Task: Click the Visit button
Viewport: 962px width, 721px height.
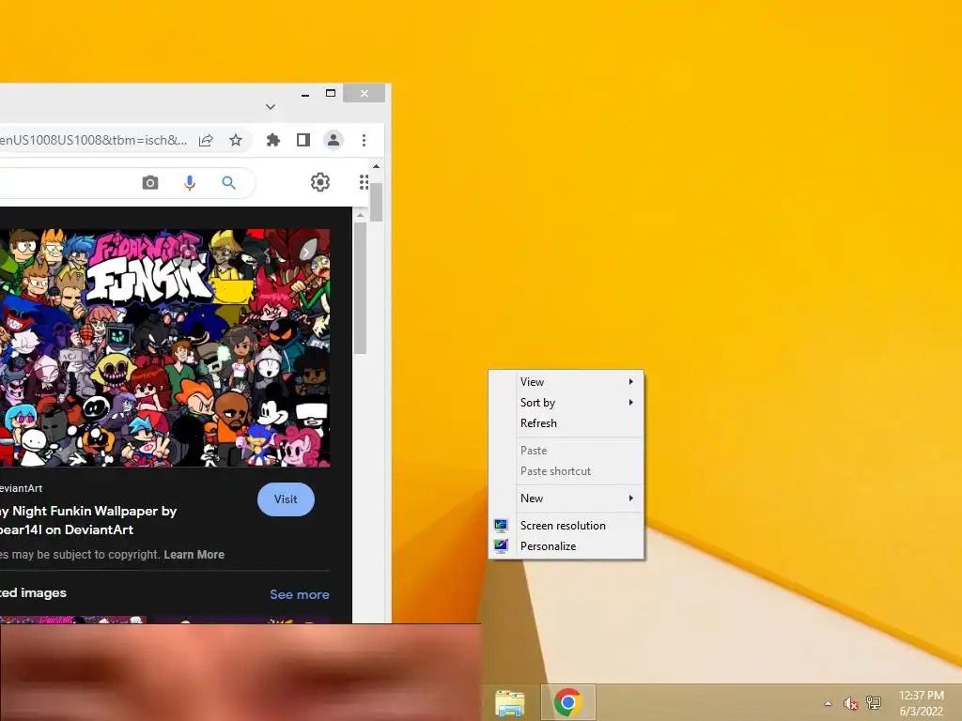Action: (286, 499)
